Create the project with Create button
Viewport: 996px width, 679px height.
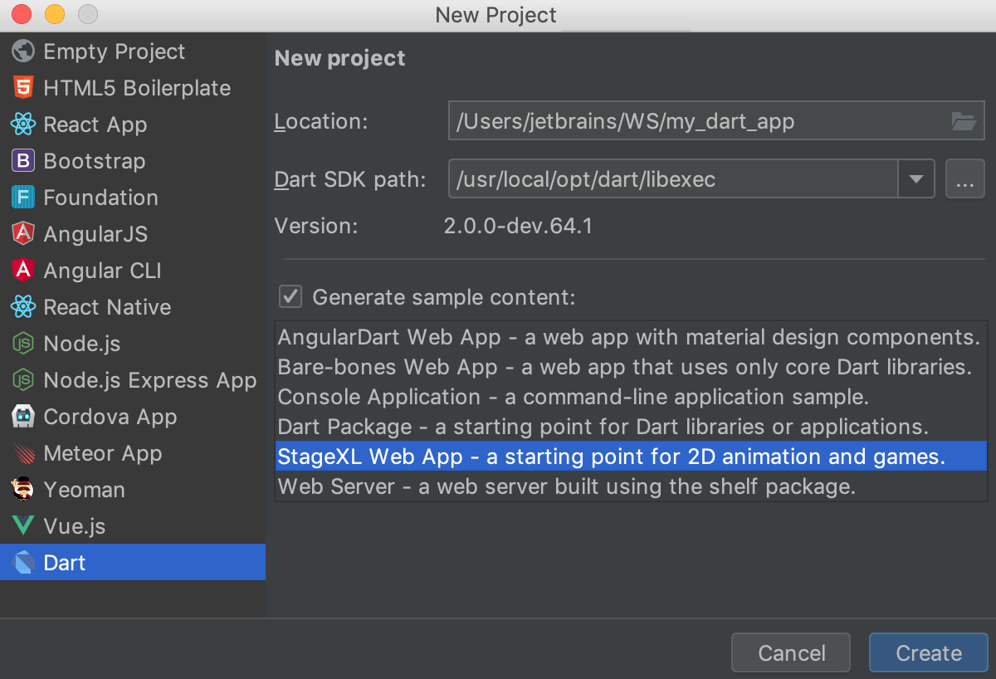(x=929, y=652)
